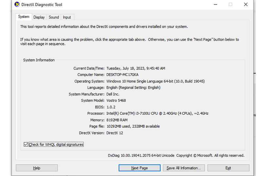Click the Current Date/Time label

click(x=89, y=68)
